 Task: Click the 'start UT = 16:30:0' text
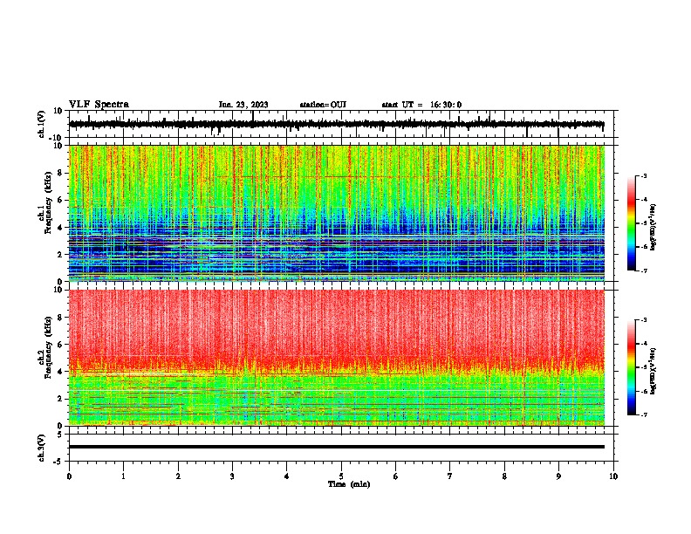pyautogui.click(x=421, y=105)
